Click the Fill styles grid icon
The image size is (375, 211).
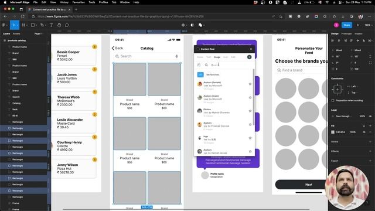[364, 125]
